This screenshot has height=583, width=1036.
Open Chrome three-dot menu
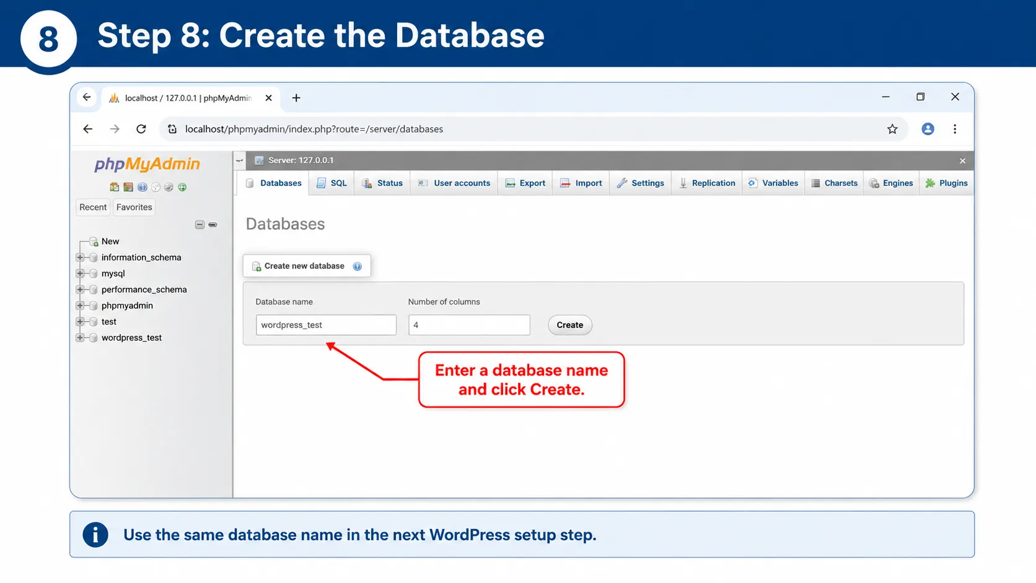(955, 129)
